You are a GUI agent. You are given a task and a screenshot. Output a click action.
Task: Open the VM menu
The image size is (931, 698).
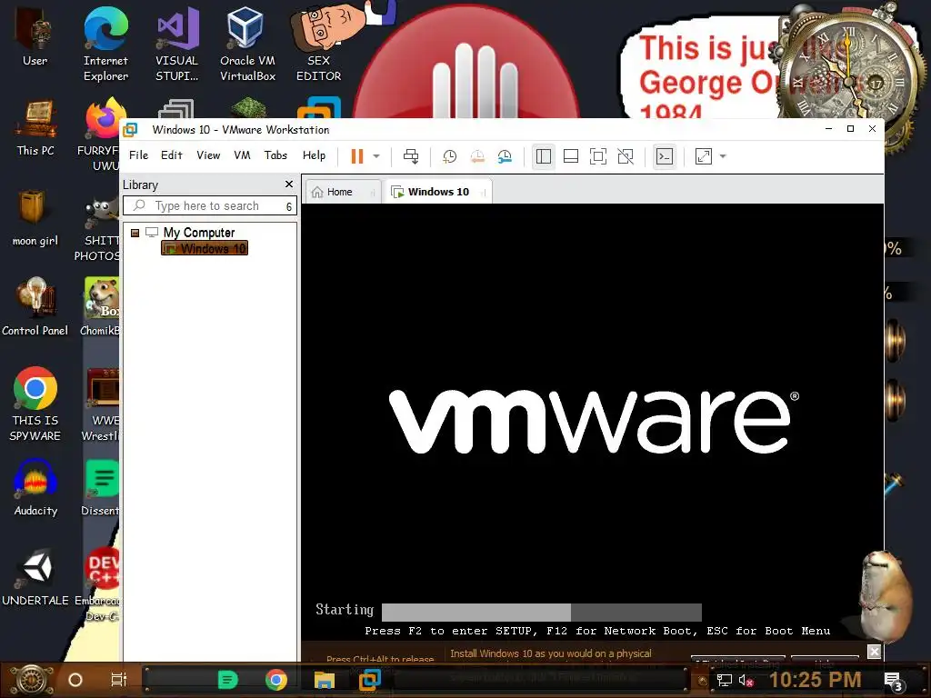[x=242, y=155]
